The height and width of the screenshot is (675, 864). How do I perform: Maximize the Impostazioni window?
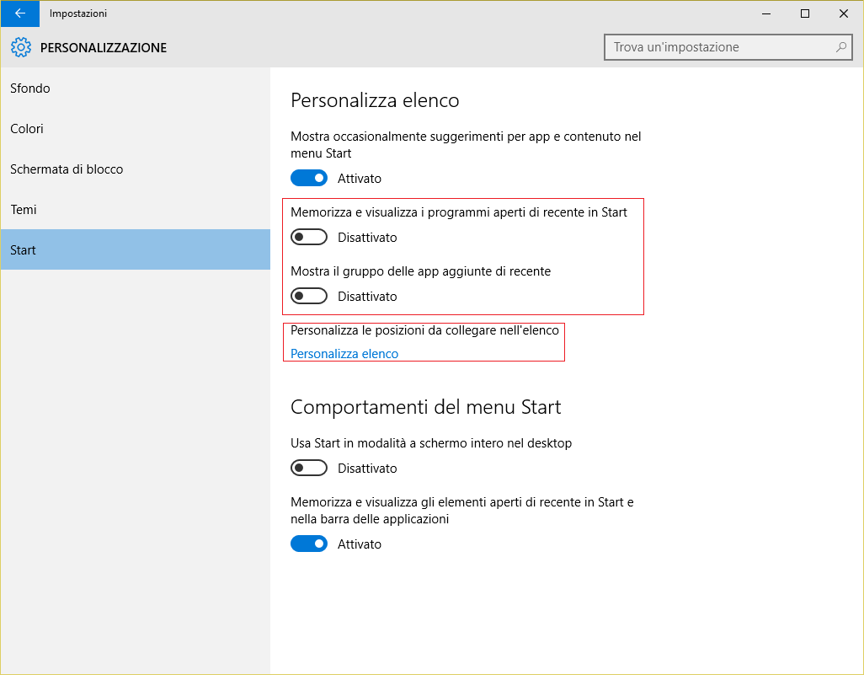pos(805,13)
